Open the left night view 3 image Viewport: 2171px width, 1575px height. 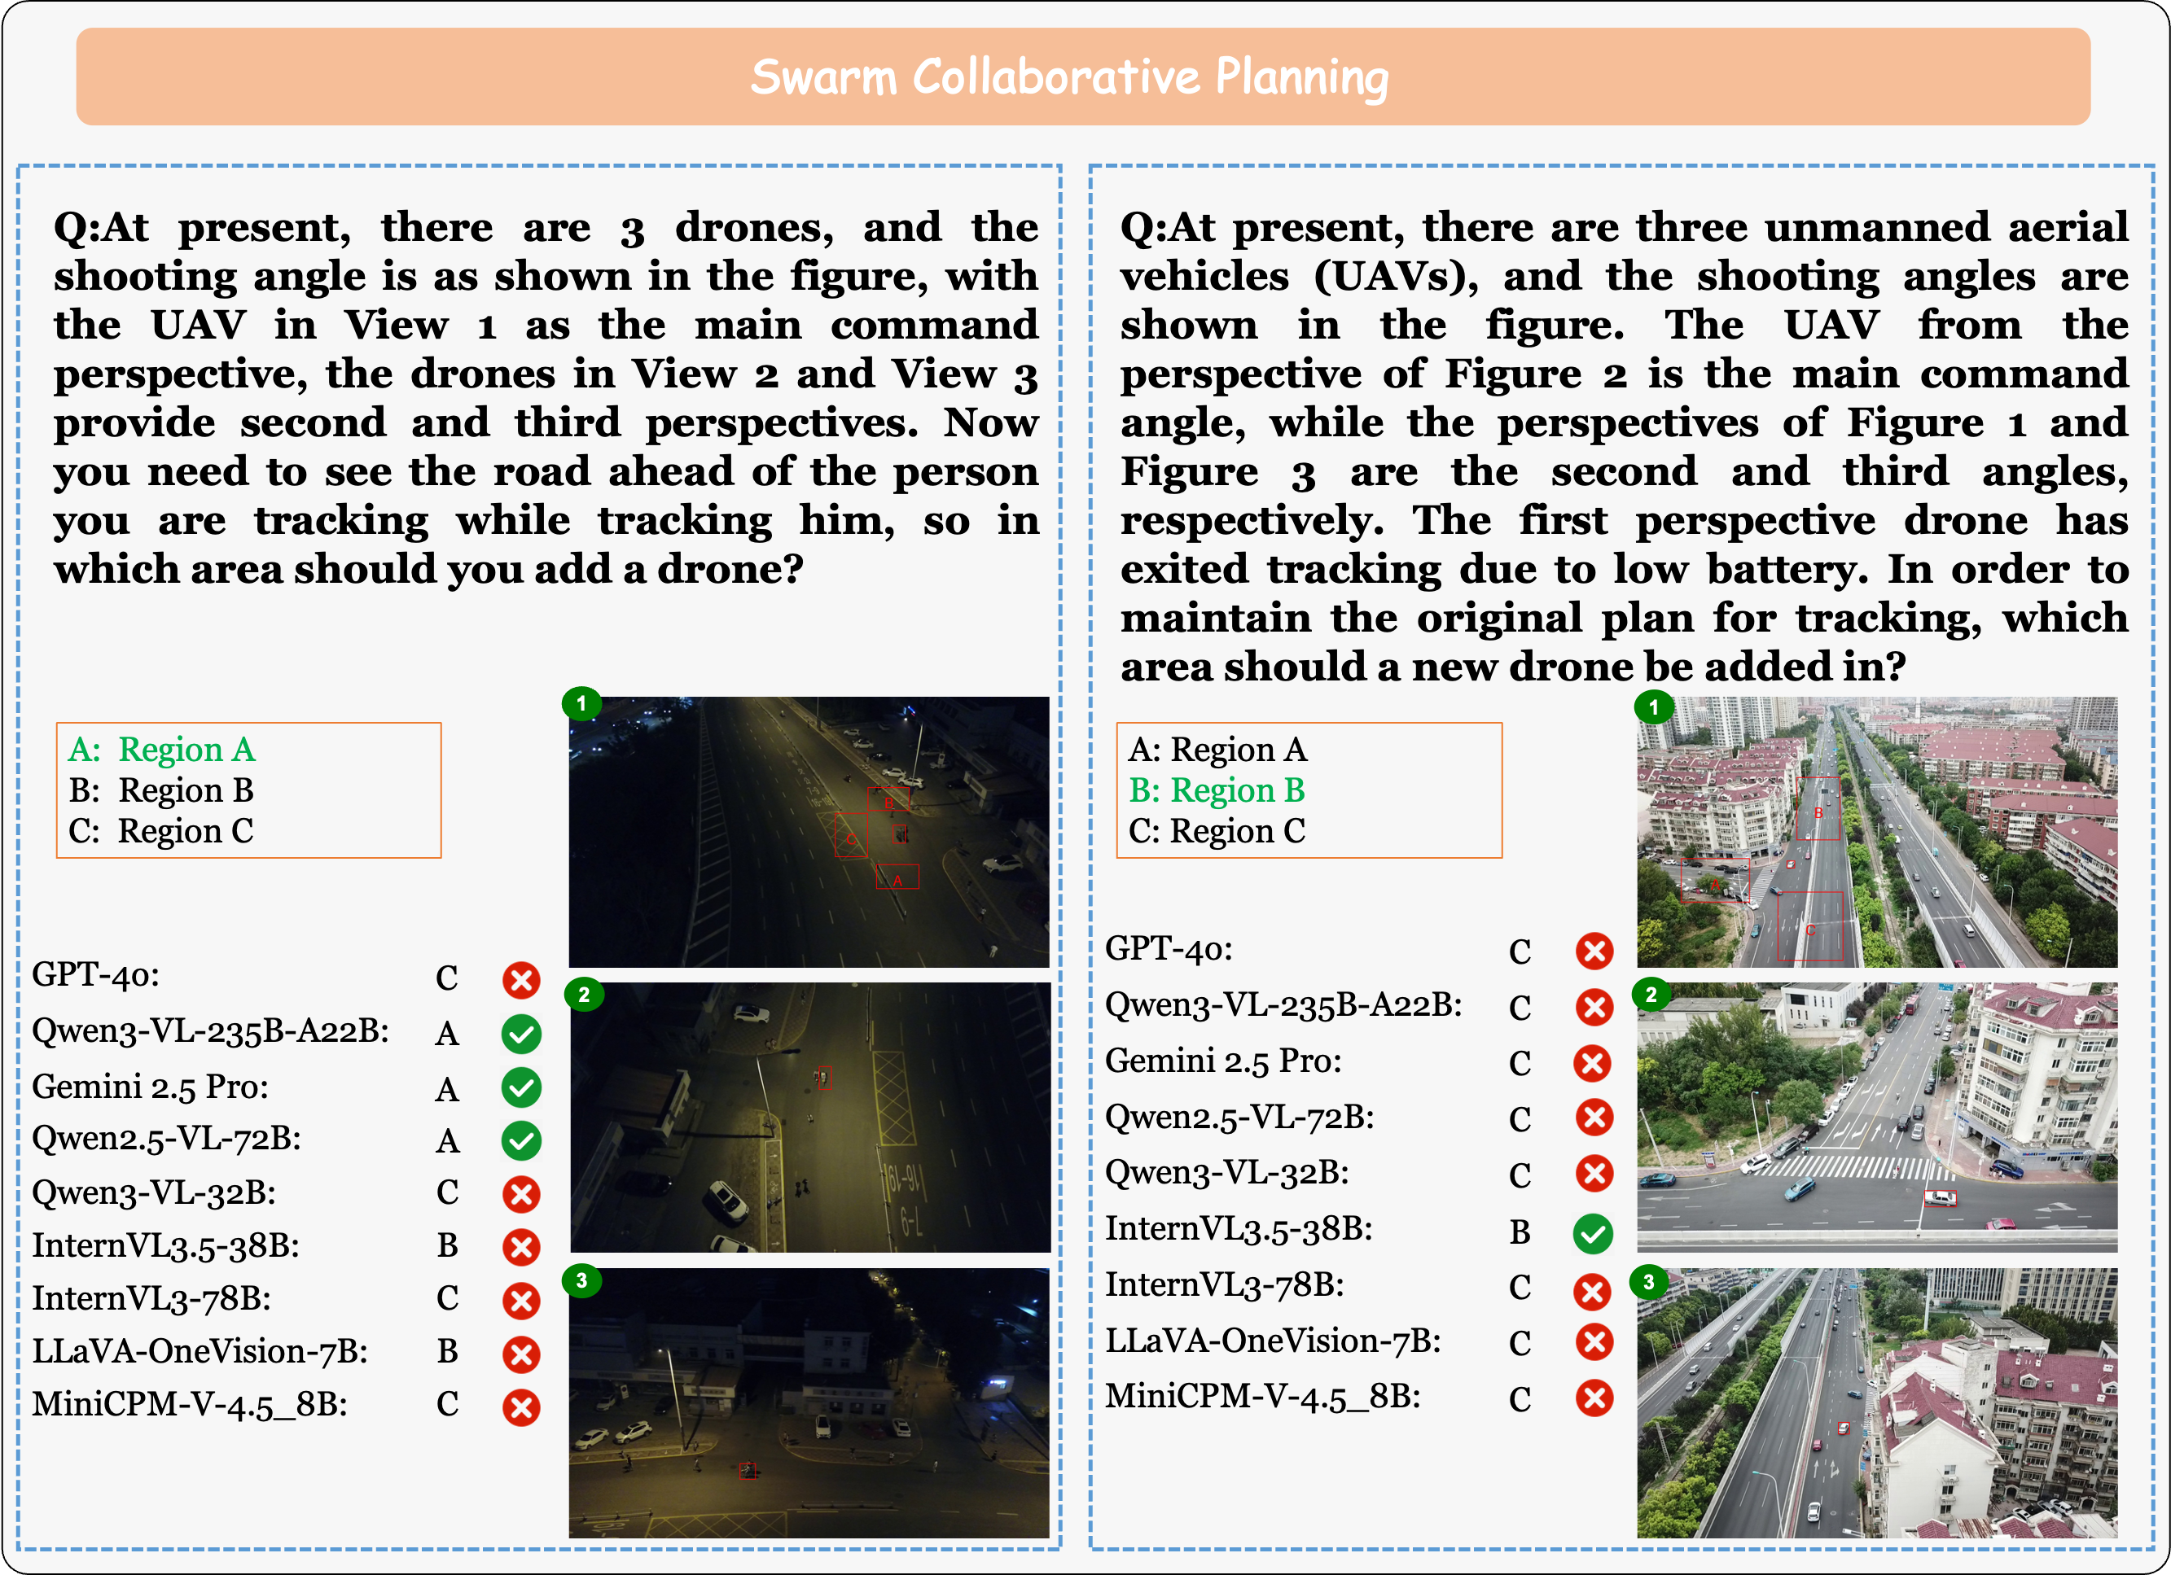[809, 1402]
